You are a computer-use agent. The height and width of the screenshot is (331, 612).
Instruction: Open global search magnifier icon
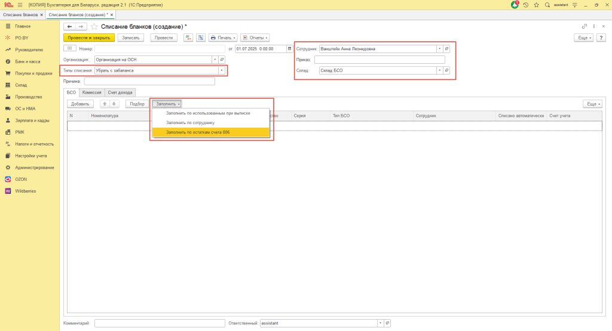pyautogui.click(x=547, y=5)
